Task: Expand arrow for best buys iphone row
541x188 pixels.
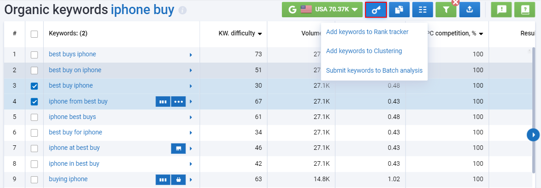Action: (191, 55)
